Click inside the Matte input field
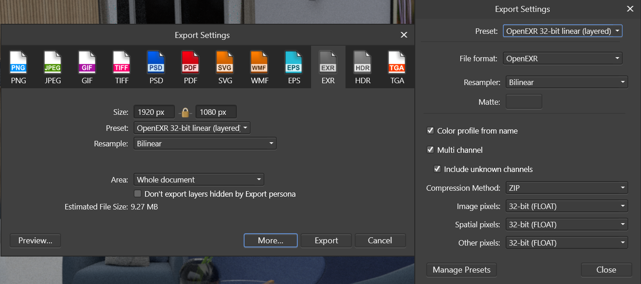The image size is (641, 284). click(x=524, y=102)
